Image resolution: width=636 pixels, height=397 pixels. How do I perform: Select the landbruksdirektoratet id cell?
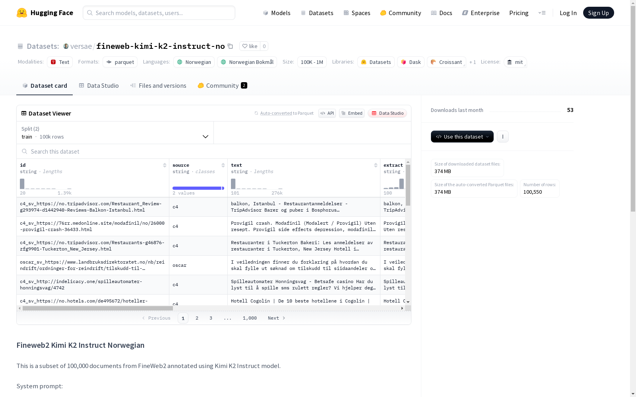[x=93, y=265]
